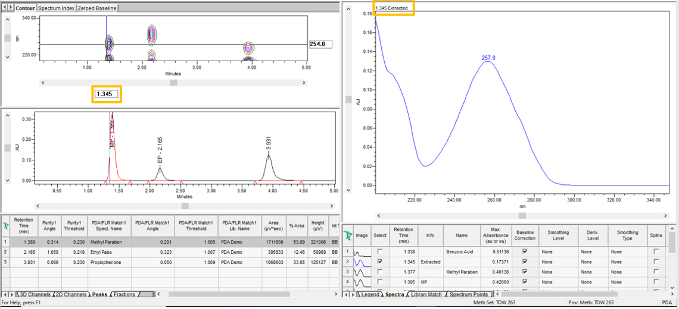Viewport: 679px width, 309px height.
Task: Open the Legend tab in spectra pane
Action: tap(370, 295)
